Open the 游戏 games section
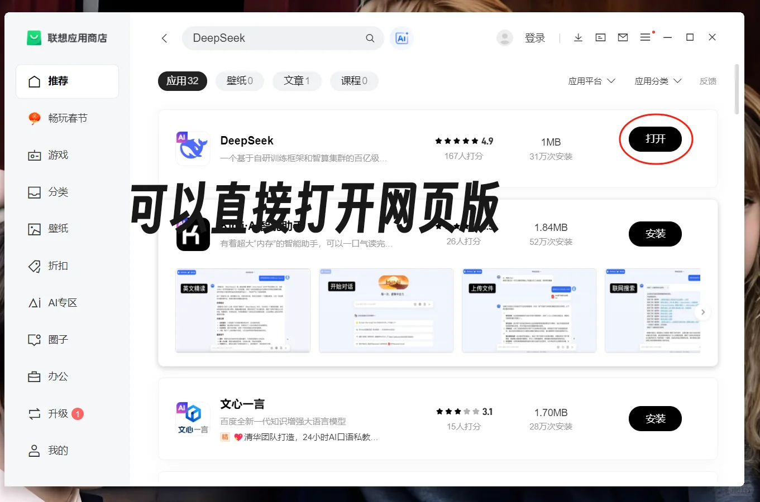The width and height of the screenshot is (760, 502). (x=58, y=155)
